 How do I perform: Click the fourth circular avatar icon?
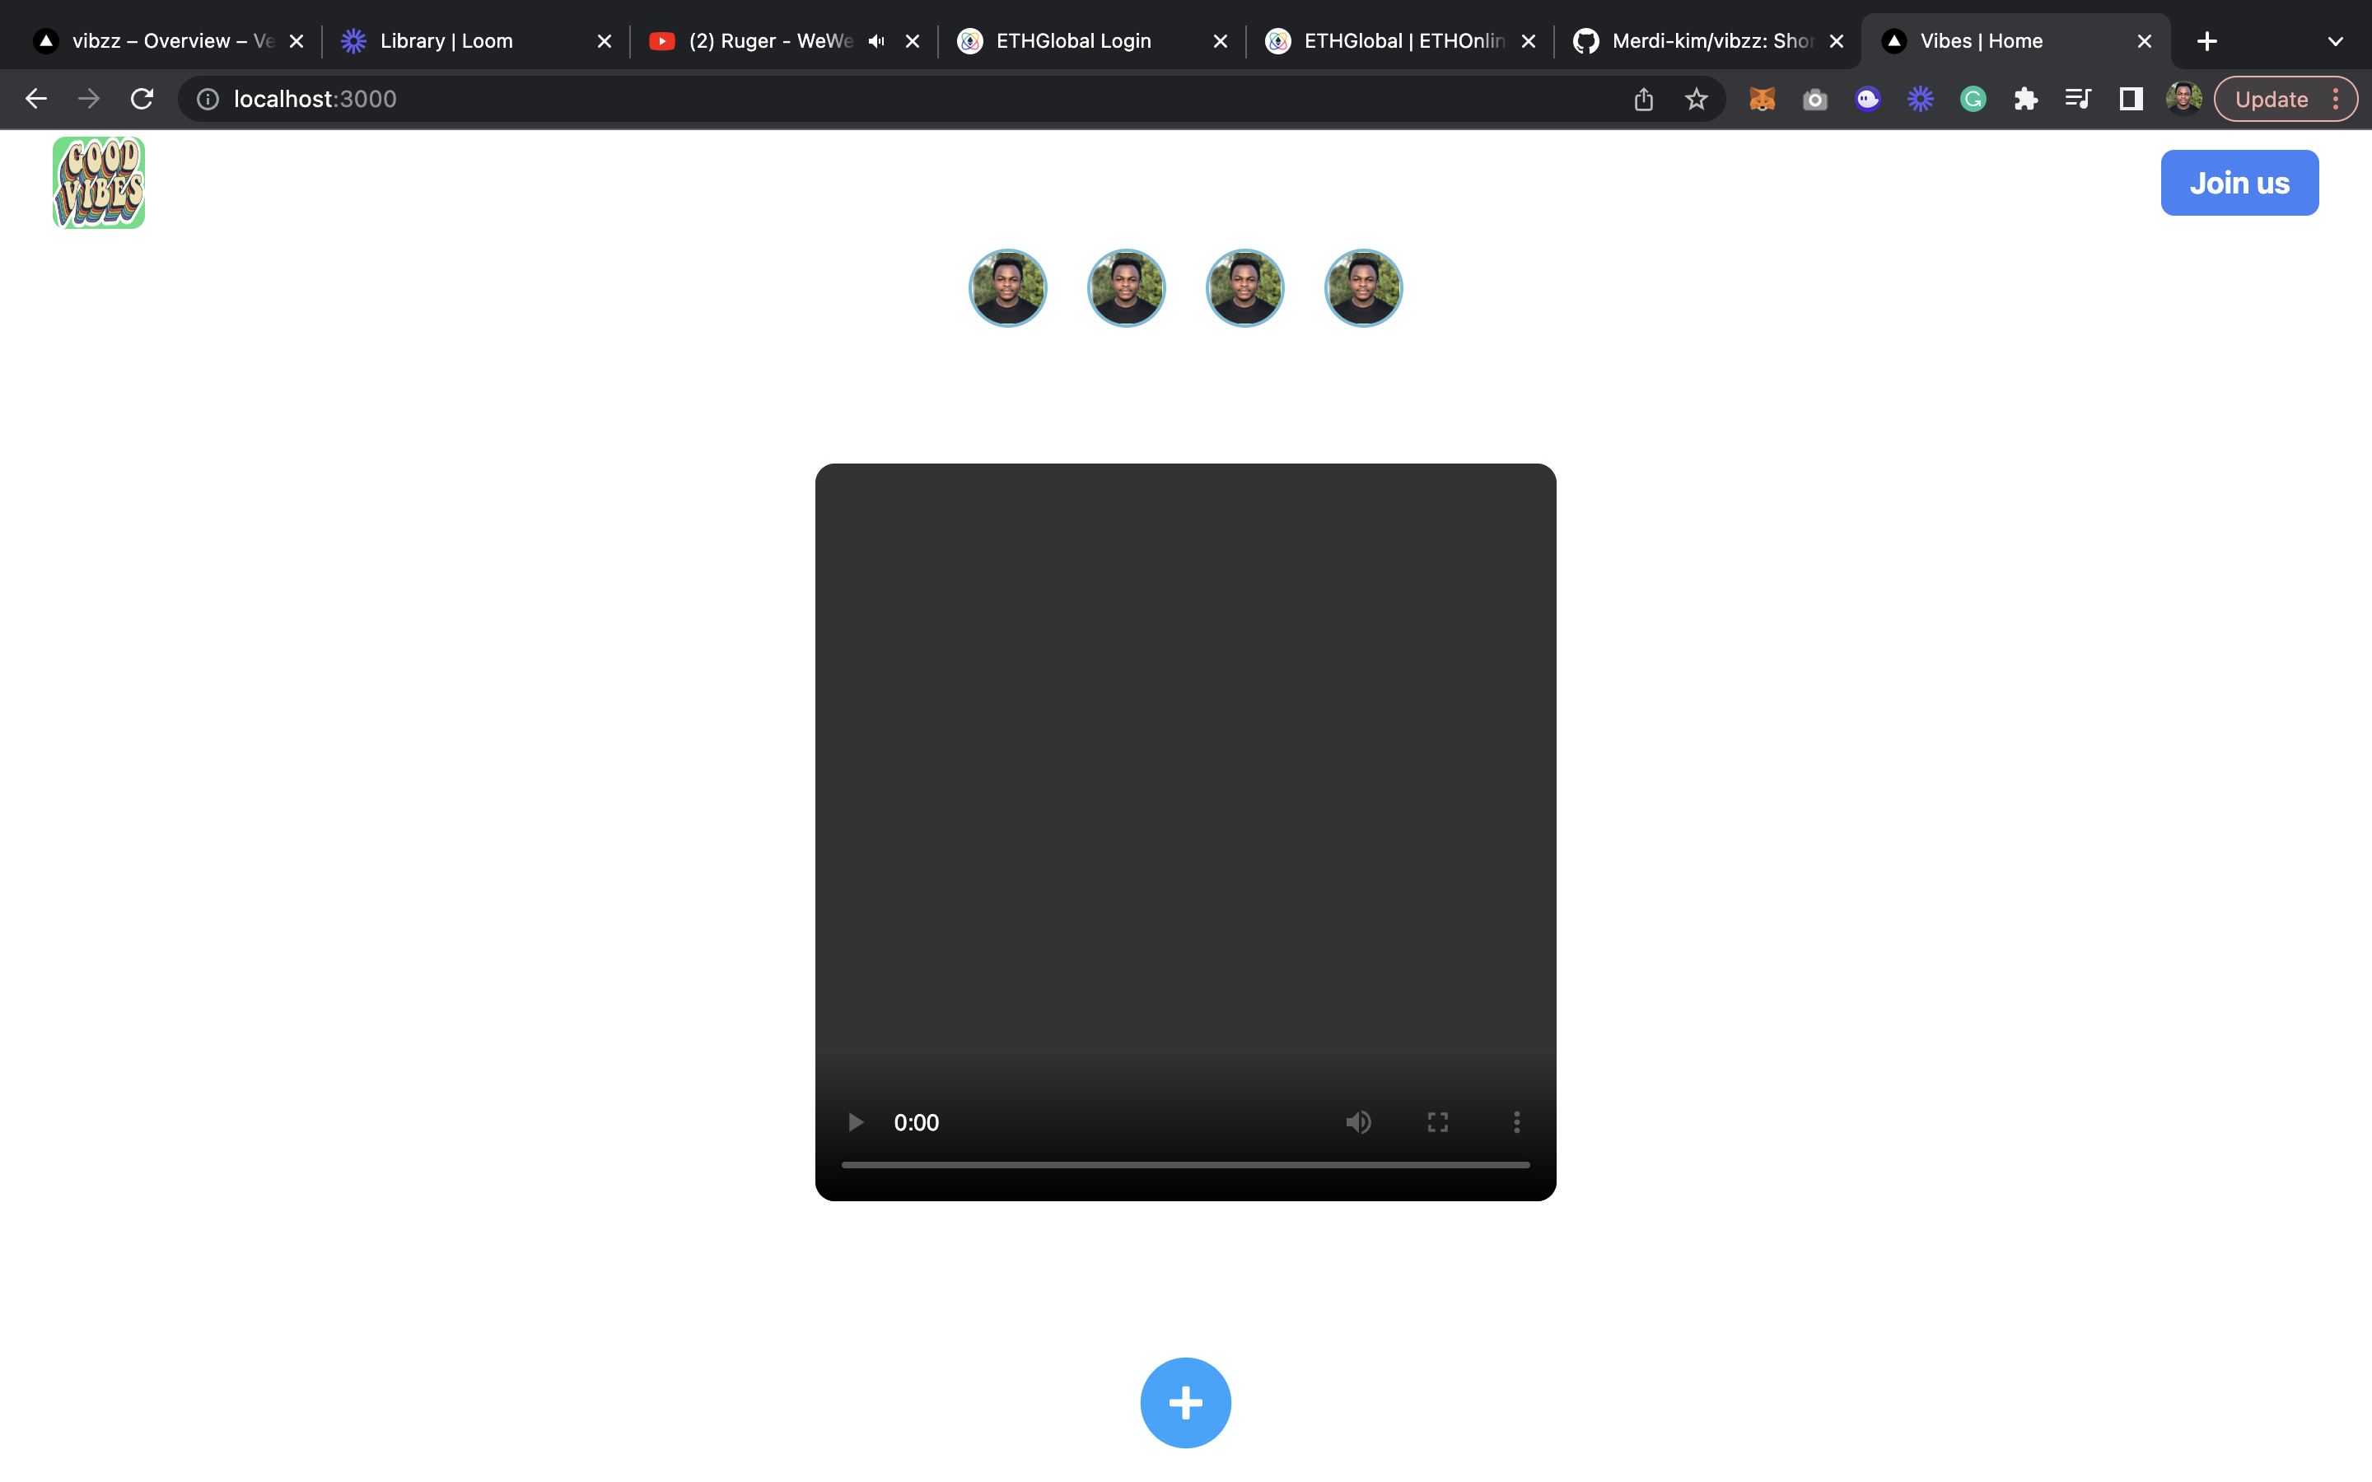click(1363, 285)
